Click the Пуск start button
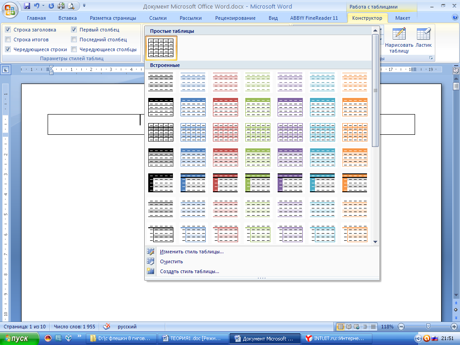The height and width of the screenshot is (345, 460). pyautogui.click(x=19, y=338)
